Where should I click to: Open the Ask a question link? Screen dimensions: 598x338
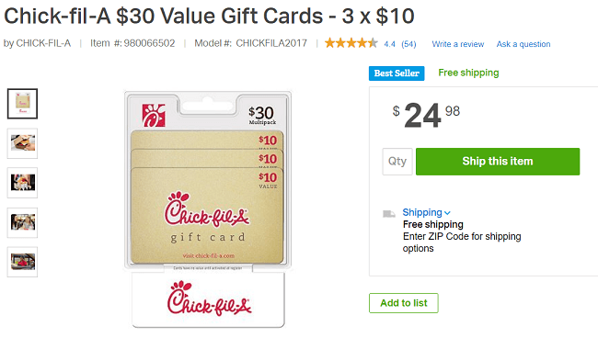pos(523,44)
